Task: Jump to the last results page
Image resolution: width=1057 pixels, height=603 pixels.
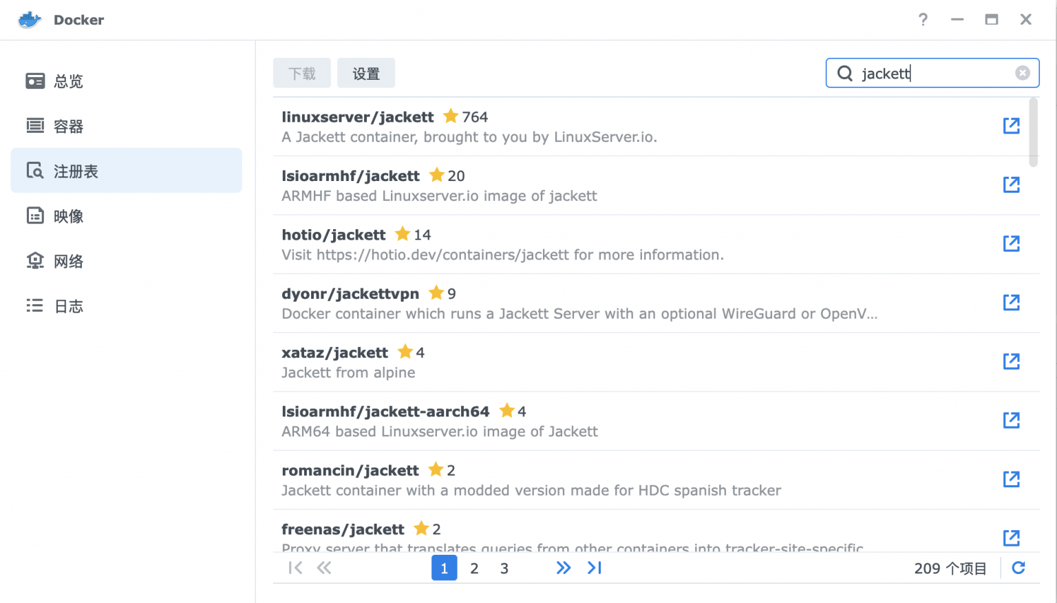Action: [595, 568]
